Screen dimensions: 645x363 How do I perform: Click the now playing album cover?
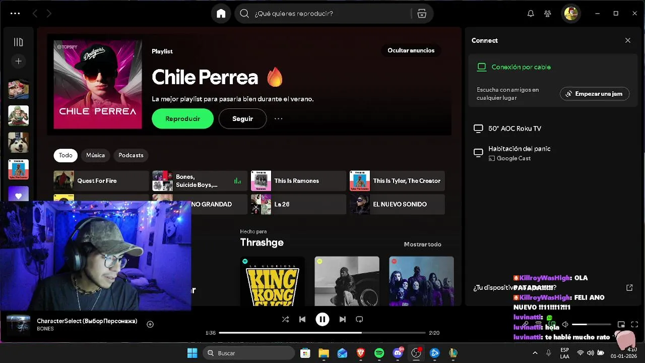click(x=18, y=325)
